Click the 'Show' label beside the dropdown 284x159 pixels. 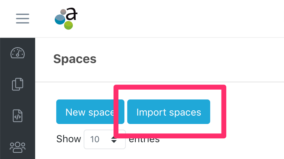[69, 139]
